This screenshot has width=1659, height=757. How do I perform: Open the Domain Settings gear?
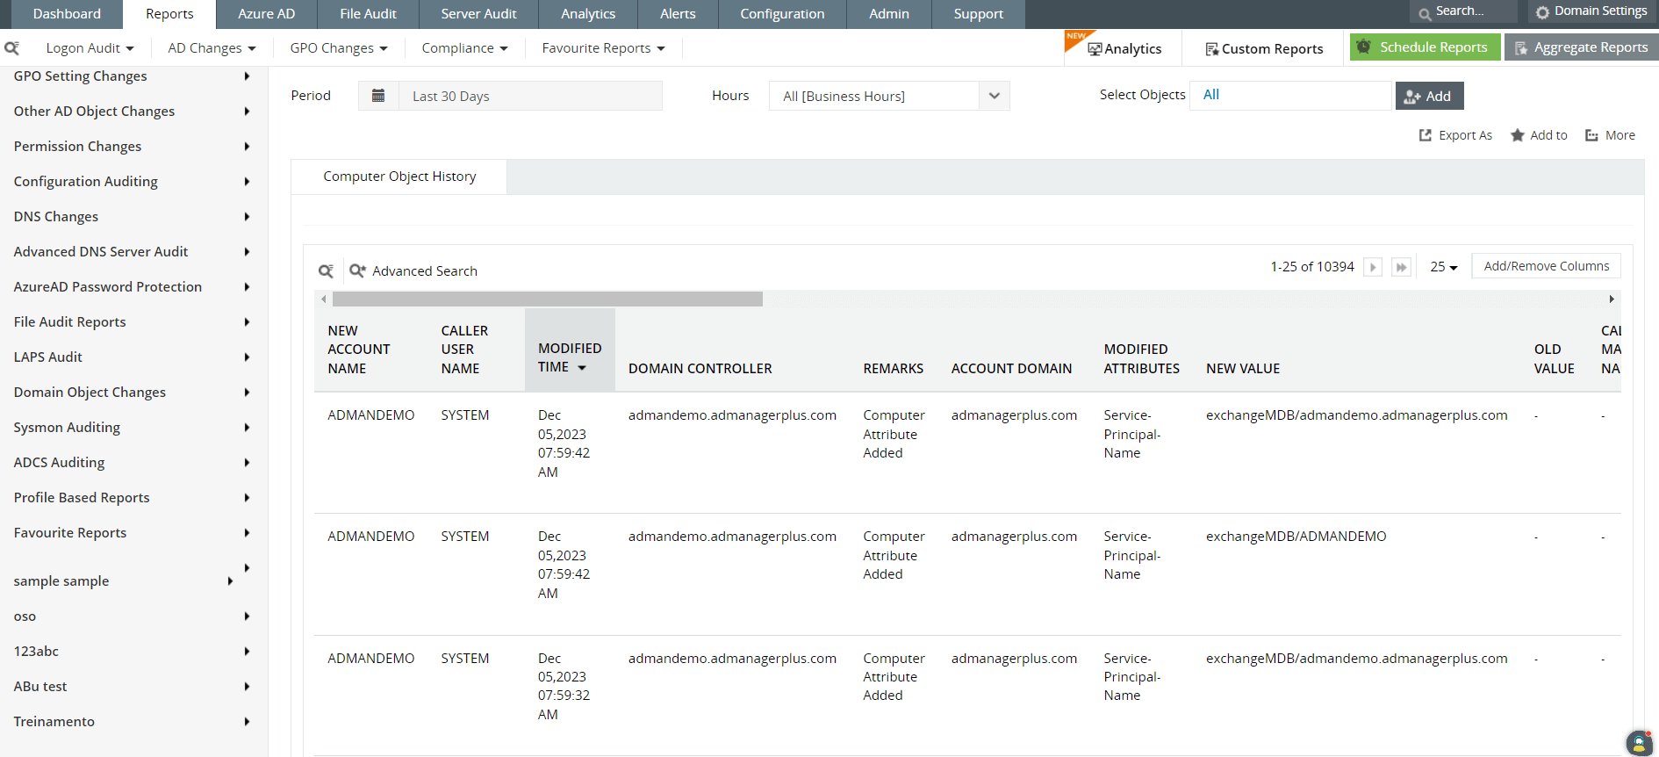[x=1542, y=12]
